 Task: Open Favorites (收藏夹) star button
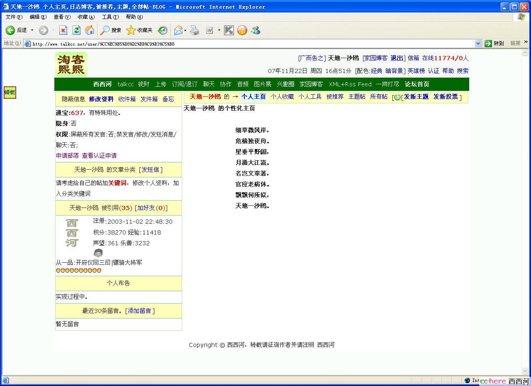(139, 30)
